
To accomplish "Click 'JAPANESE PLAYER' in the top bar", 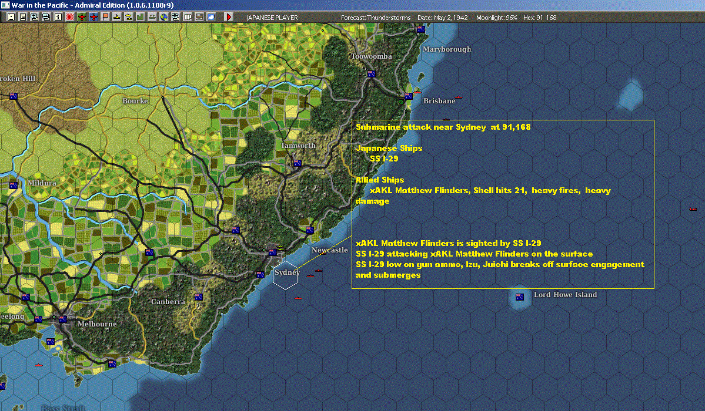I will click(x=272, y=18).
